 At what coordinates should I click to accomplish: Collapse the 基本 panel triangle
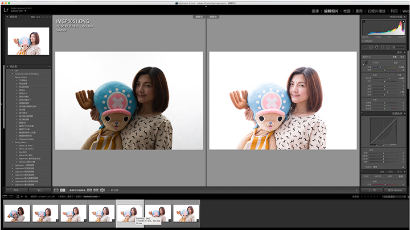click(404, 52)
